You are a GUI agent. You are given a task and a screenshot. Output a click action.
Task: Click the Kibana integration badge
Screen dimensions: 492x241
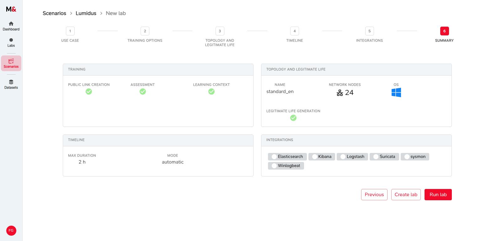point(322,157)
